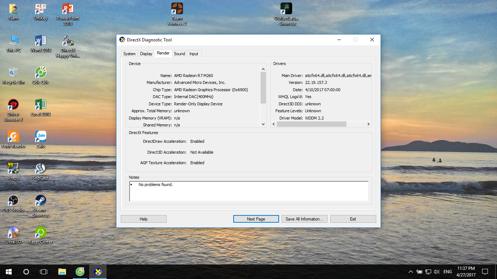
Task: Select the Fraps desktop icon
Action: point(13,172)
